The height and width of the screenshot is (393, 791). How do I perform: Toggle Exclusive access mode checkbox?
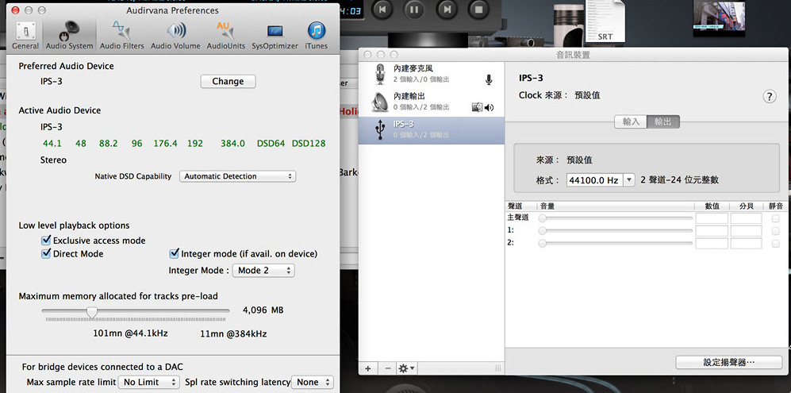point(46,240)
